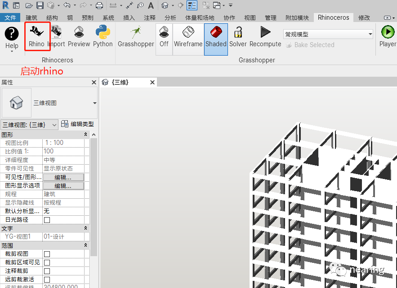The height and width of the screenshot is (288, 397).
Task: Click the Print icon in quick access
Action: 99,5
